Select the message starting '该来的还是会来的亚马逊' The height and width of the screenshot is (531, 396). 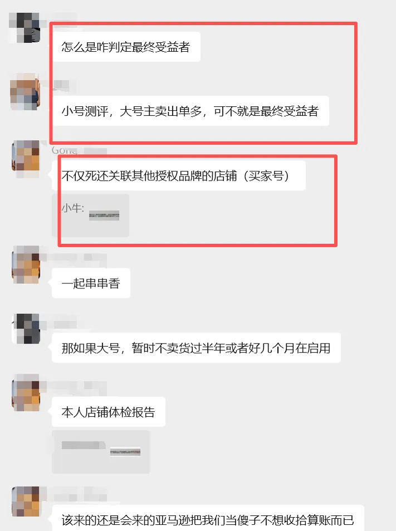coord(208,519)
